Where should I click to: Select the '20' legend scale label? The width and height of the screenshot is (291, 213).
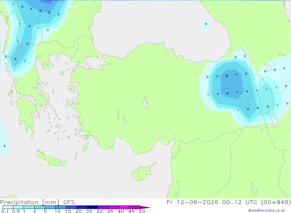(79, 211)
